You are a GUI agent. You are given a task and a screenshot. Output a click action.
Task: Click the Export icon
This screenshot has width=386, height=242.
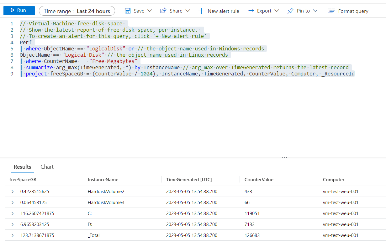point(250,11)
